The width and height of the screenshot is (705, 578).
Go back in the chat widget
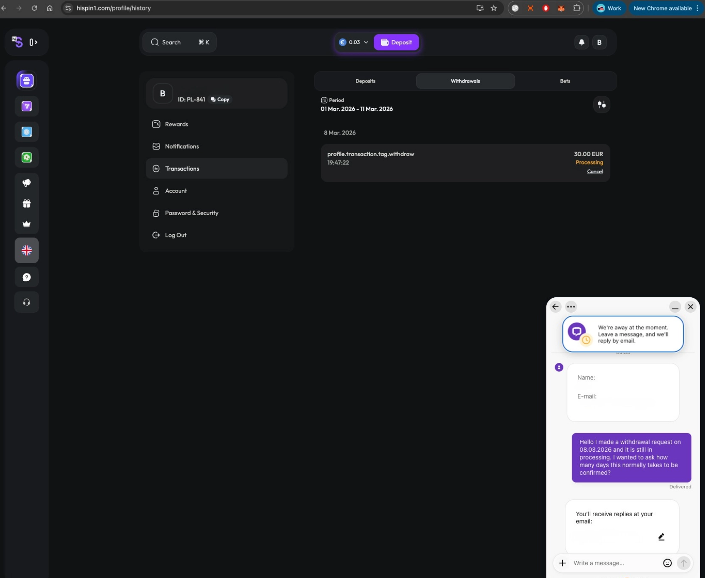click(555, 307)
